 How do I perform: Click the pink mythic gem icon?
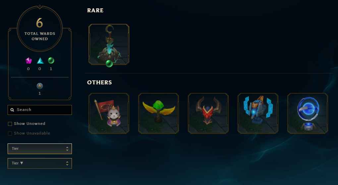[28, 61]
